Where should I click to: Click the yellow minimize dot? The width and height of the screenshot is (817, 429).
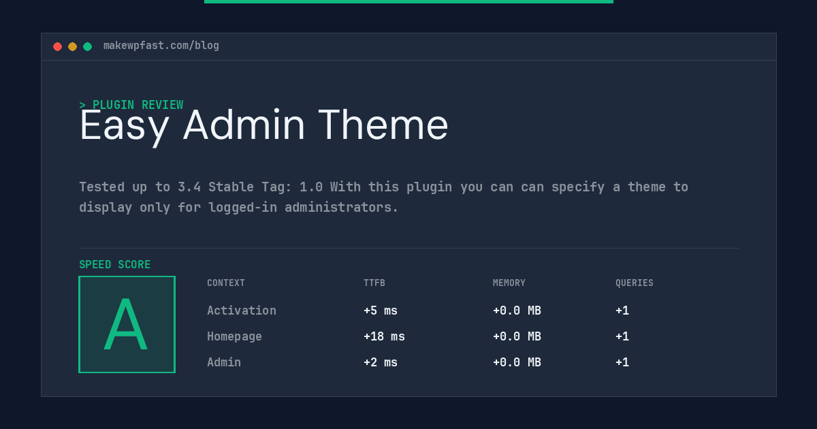pyautogui.click(x=72, y=46)
